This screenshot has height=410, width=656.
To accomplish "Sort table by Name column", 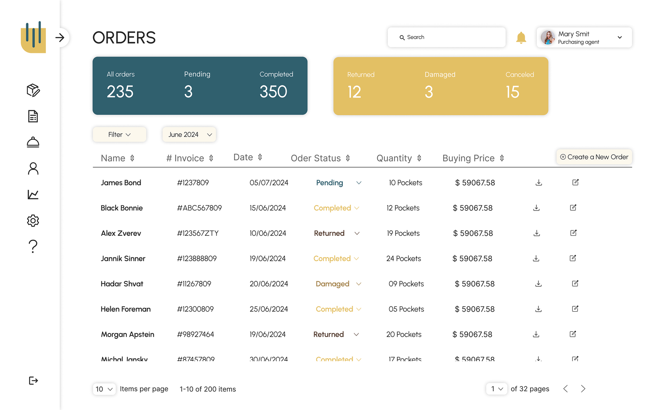I will 132,158.
